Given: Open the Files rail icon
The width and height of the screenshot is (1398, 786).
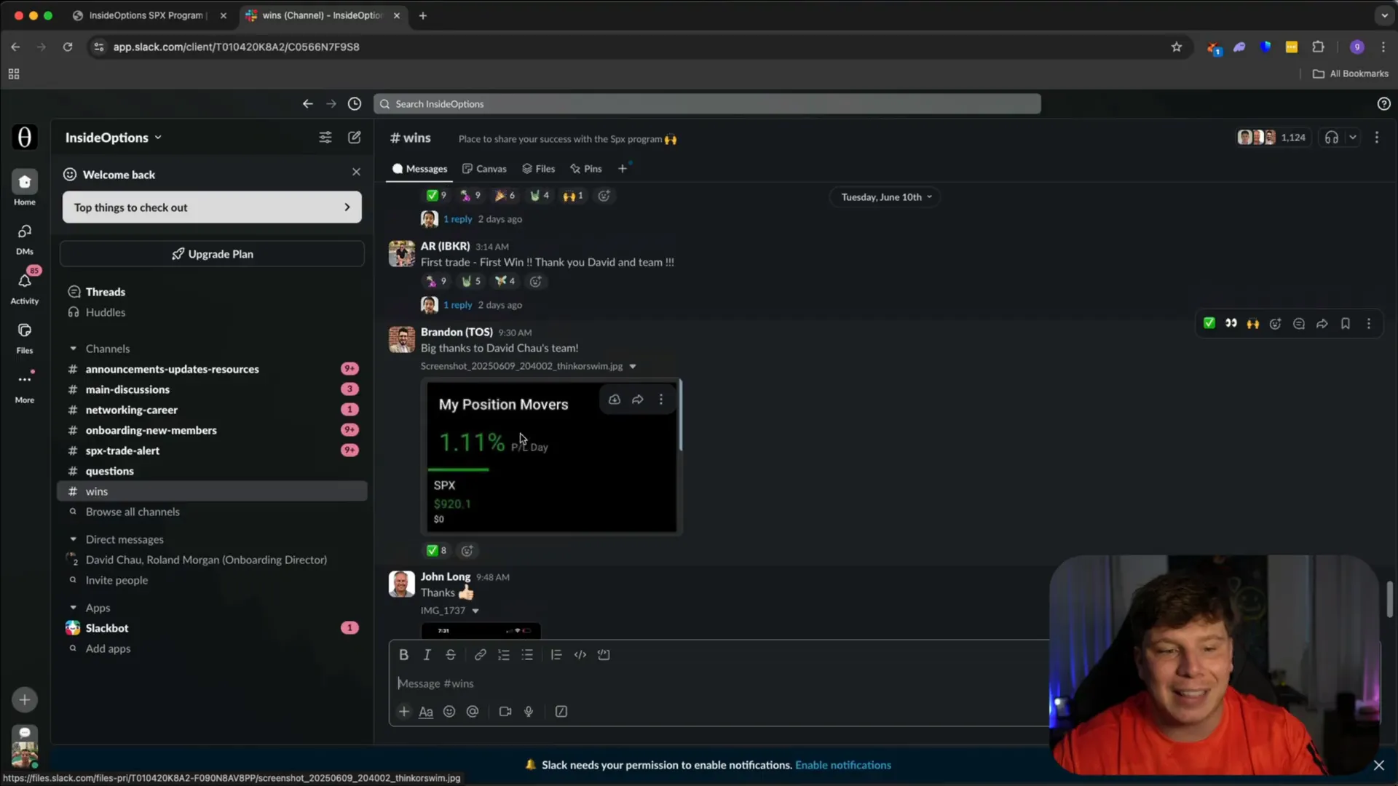Looking at the screenshot, I should pyautogui.click(x=25, y=330).
